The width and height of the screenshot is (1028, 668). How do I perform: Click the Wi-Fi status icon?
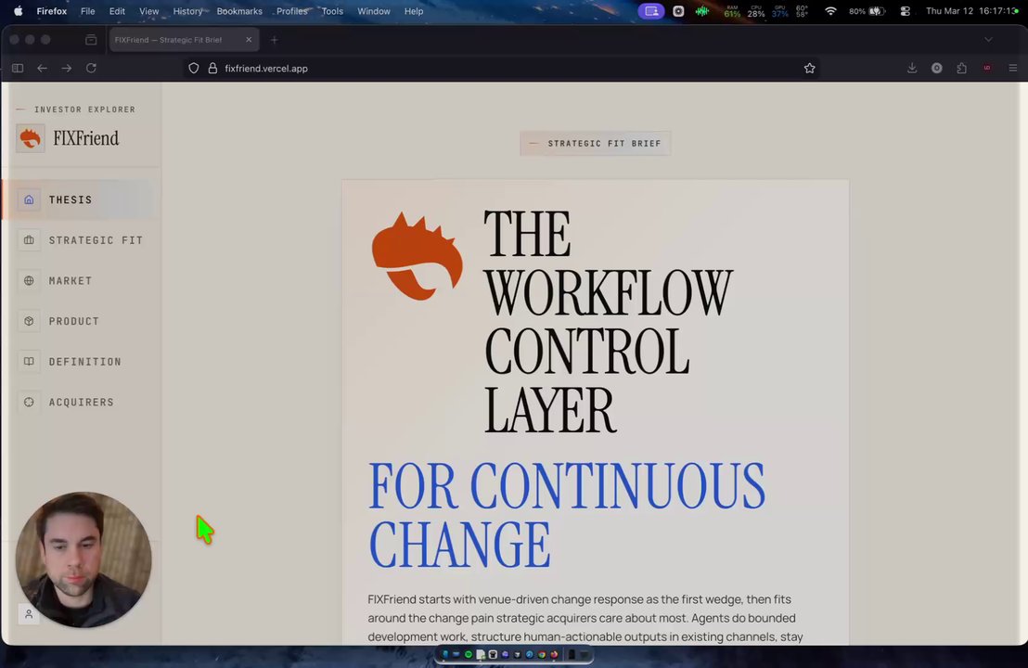830,11
